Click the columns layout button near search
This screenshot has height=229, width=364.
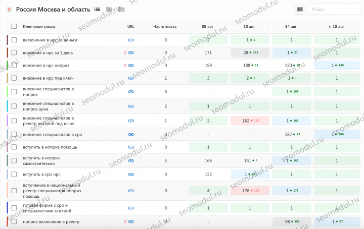pos(300,10)
